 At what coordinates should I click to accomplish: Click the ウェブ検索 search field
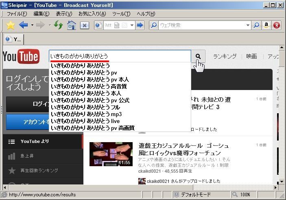201,25
